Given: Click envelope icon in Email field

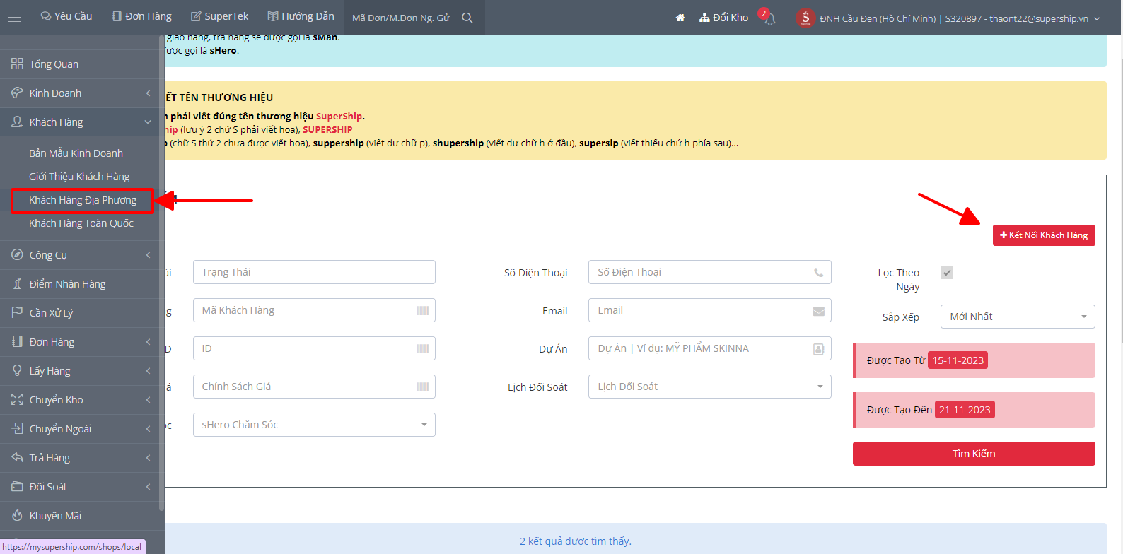Looking at the screenshot, I should pos(818,311).
